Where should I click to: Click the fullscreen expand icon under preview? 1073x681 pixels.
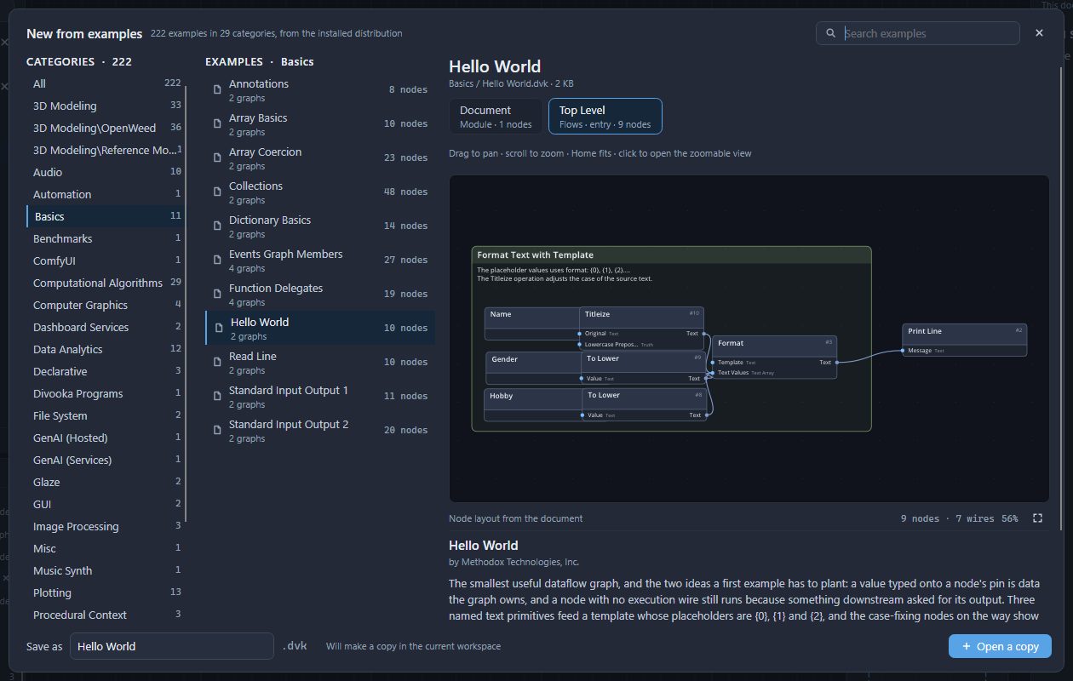pos(1037,518)
